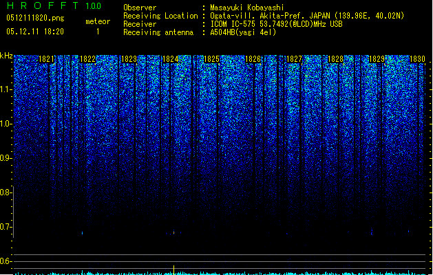This screenshot has width=433, height=275.
Task: Click the 0.8 kHz axis label
Action: click(6, 192)
